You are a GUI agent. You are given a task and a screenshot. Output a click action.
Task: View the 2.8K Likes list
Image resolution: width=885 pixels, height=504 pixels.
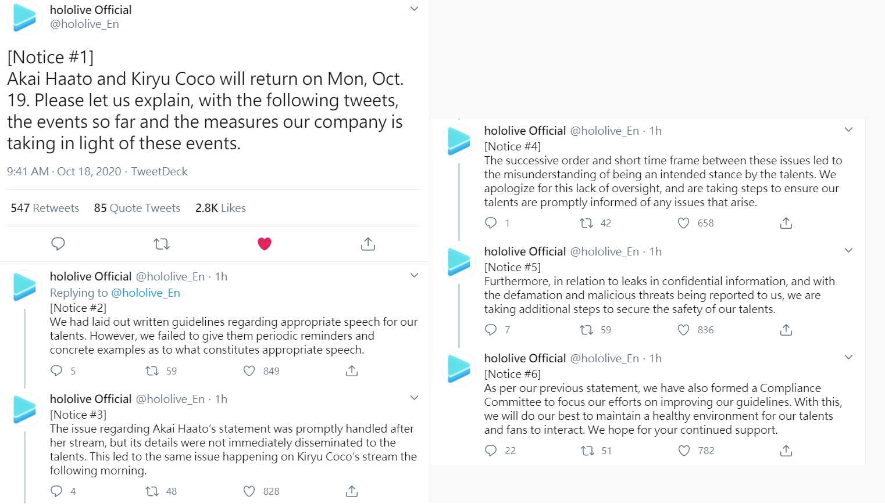point(220,208)
